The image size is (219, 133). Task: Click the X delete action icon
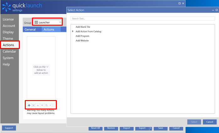(x=34, y=105)
